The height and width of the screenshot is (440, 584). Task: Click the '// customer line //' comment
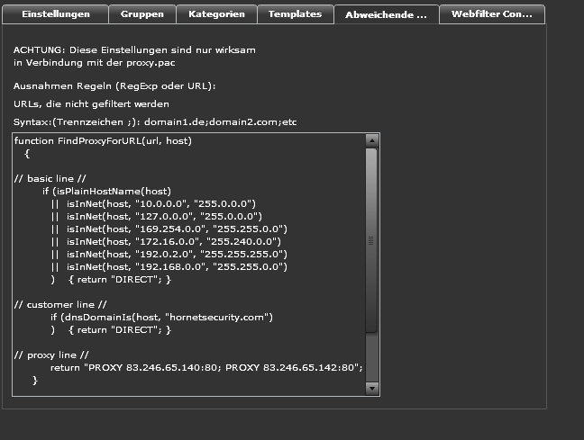coord(60,305)
